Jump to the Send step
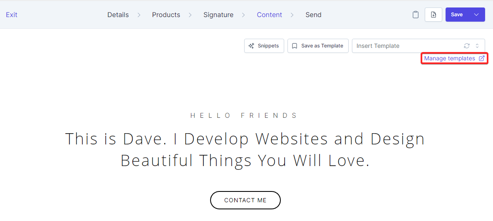Viewport: 493px width, 221px height. tap(313, 15)
